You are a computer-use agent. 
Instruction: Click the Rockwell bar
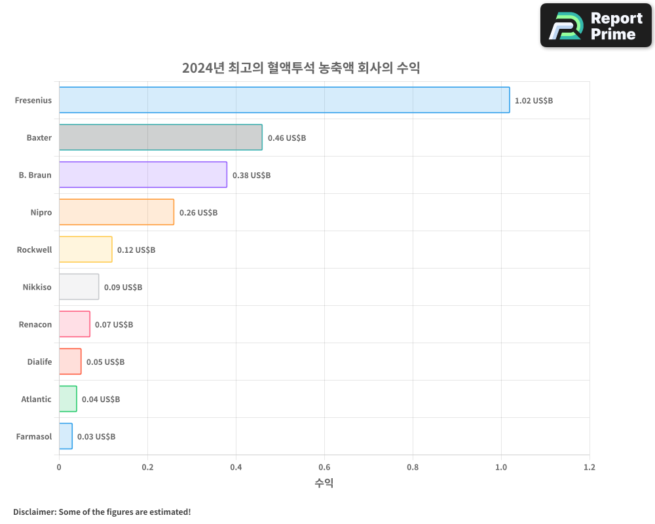click(x=85, y=250)
